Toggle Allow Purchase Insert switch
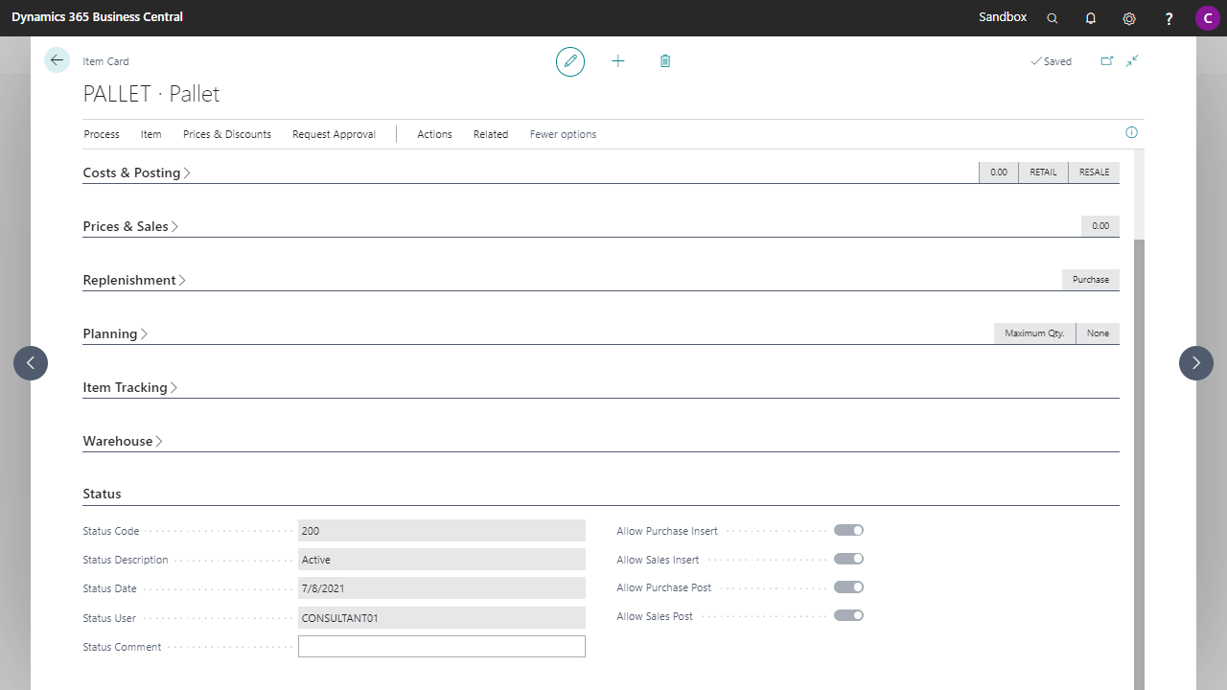Viewport: 1227px width, 690px height. pyautogui.click(x=848, y=530)
